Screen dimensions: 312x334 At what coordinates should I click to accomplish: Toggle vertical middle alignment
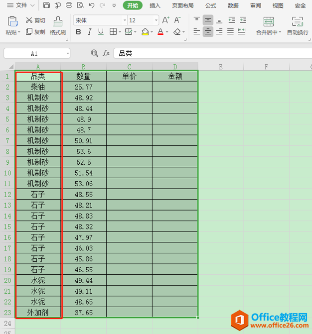click(208, 20)
